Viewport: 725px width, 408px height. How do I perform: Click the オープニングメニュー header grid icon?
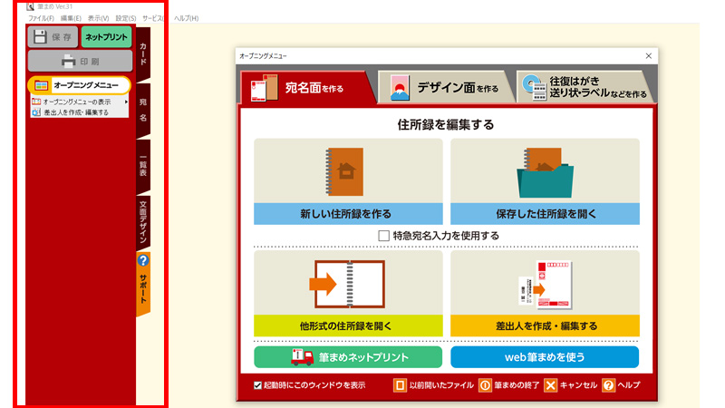tap(41, 85)
